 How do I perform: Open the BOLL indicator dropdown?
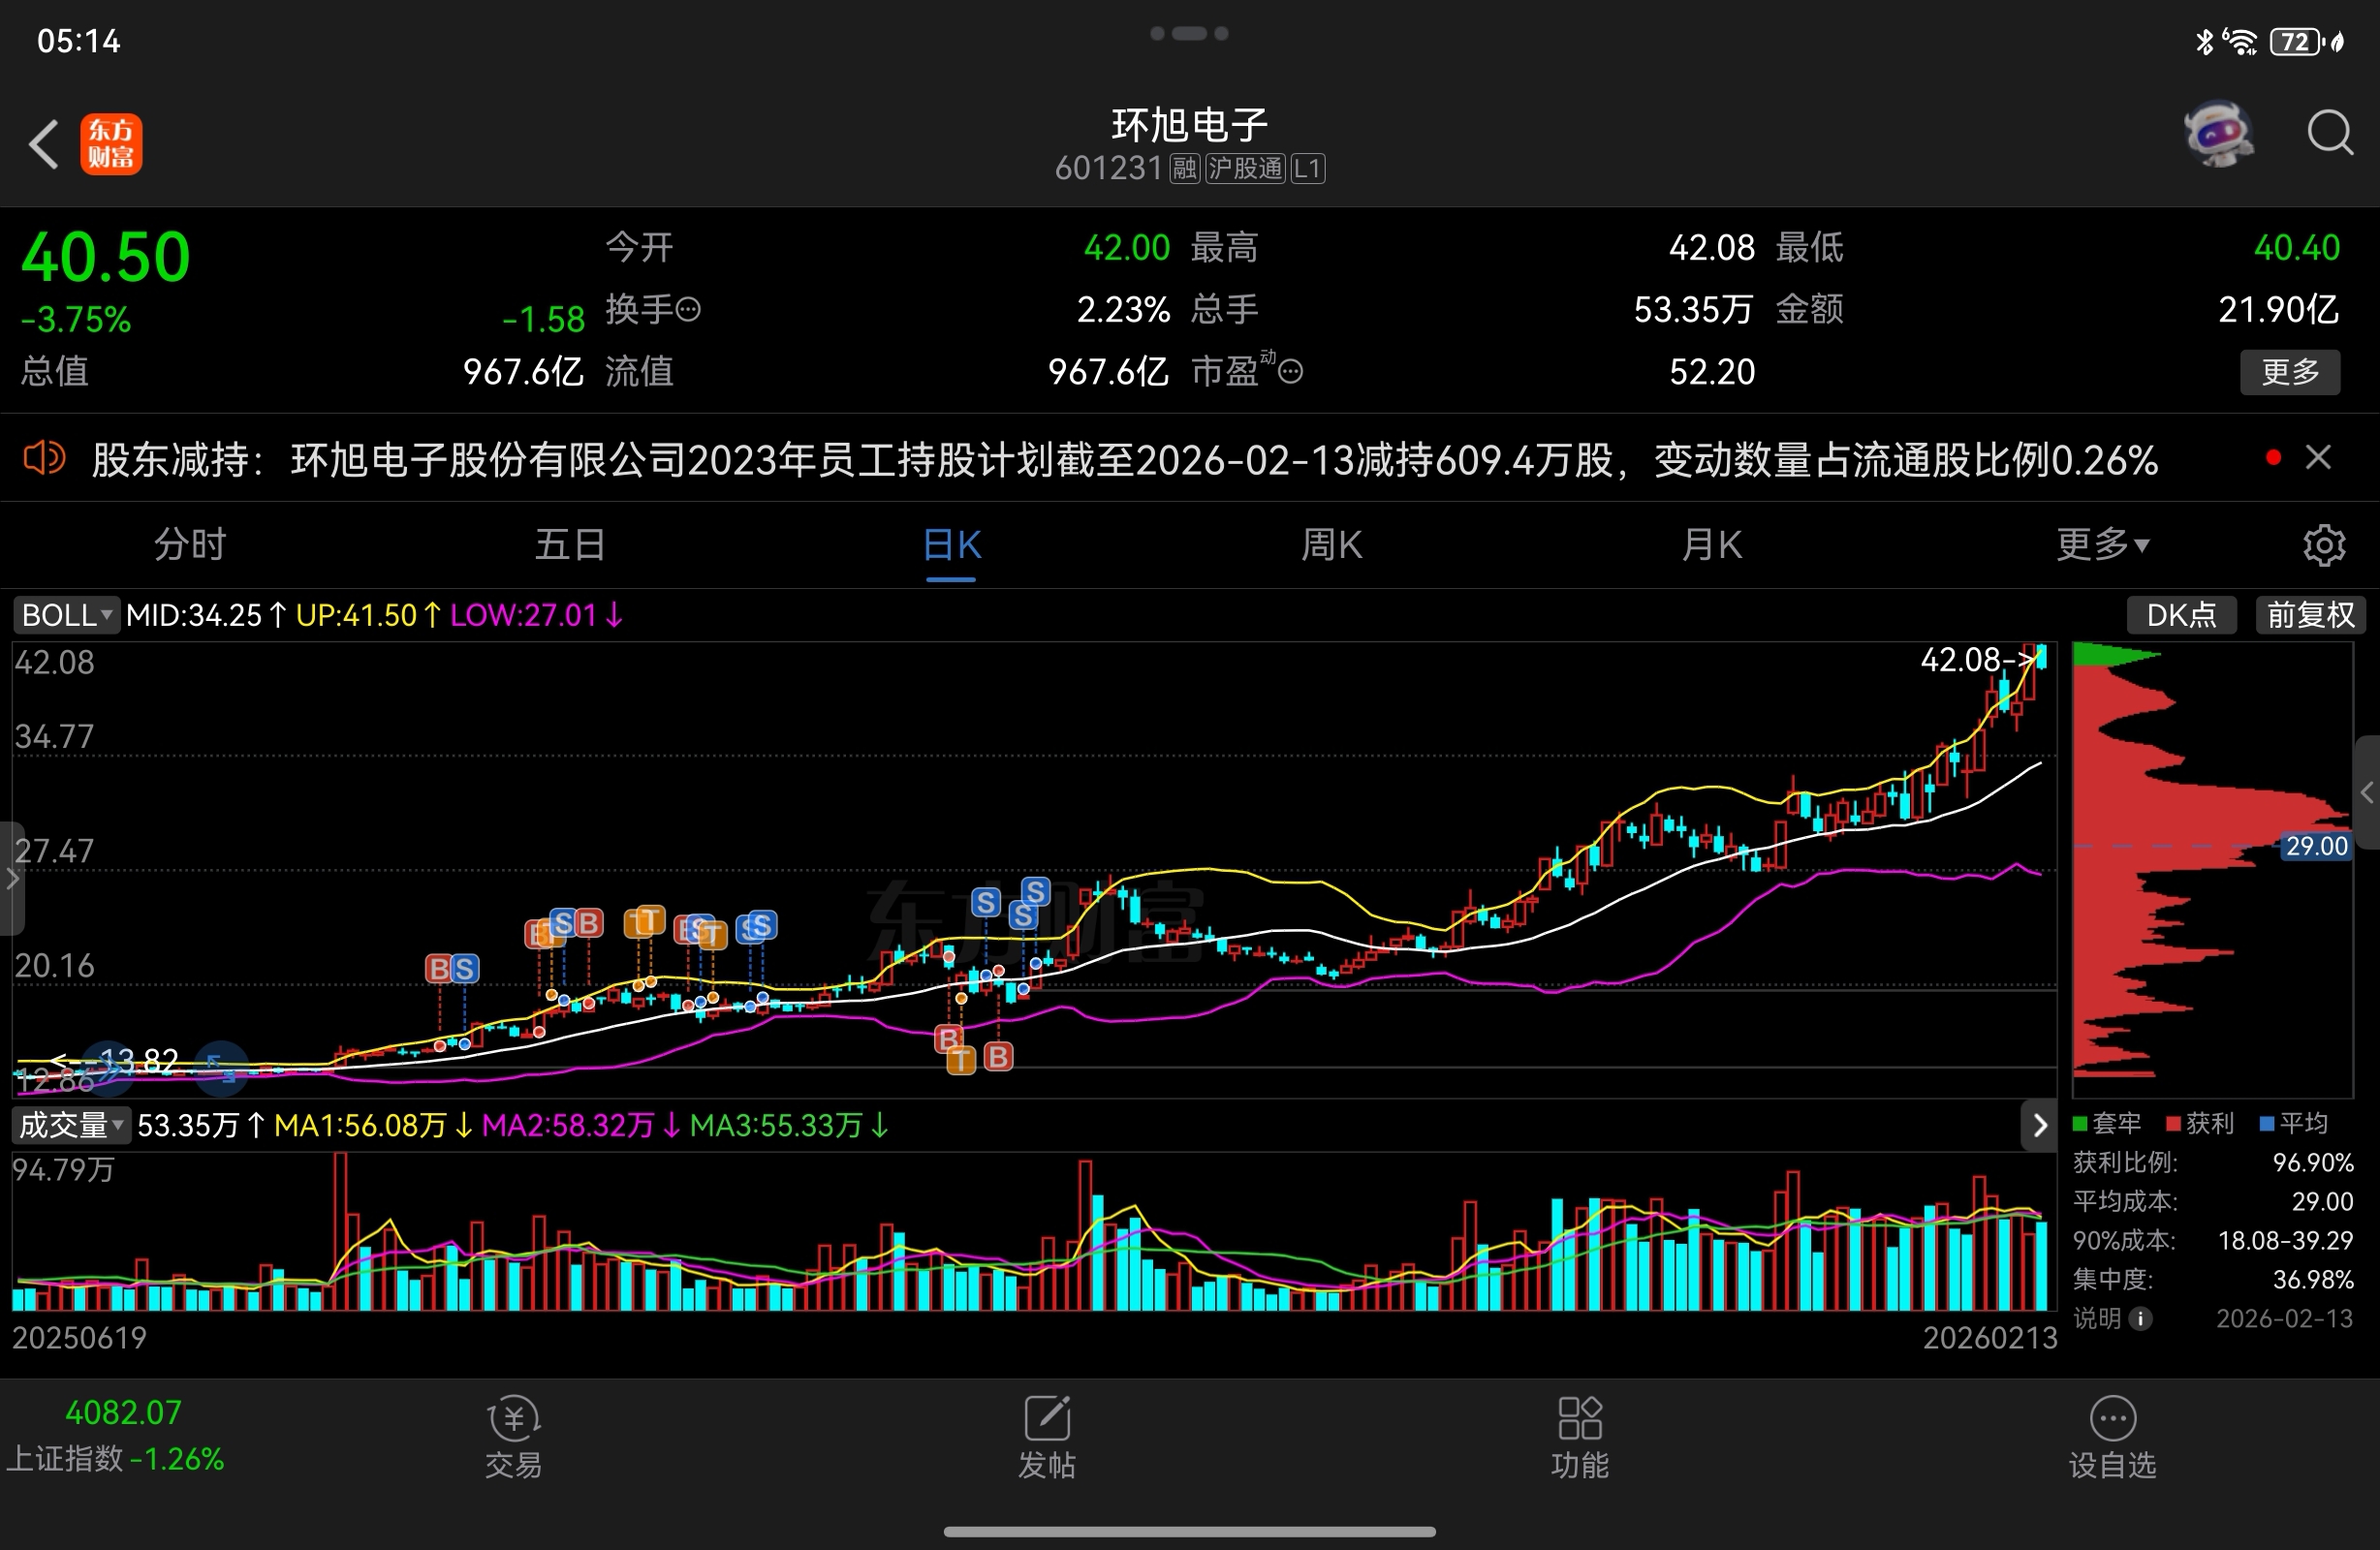point(66,614)
